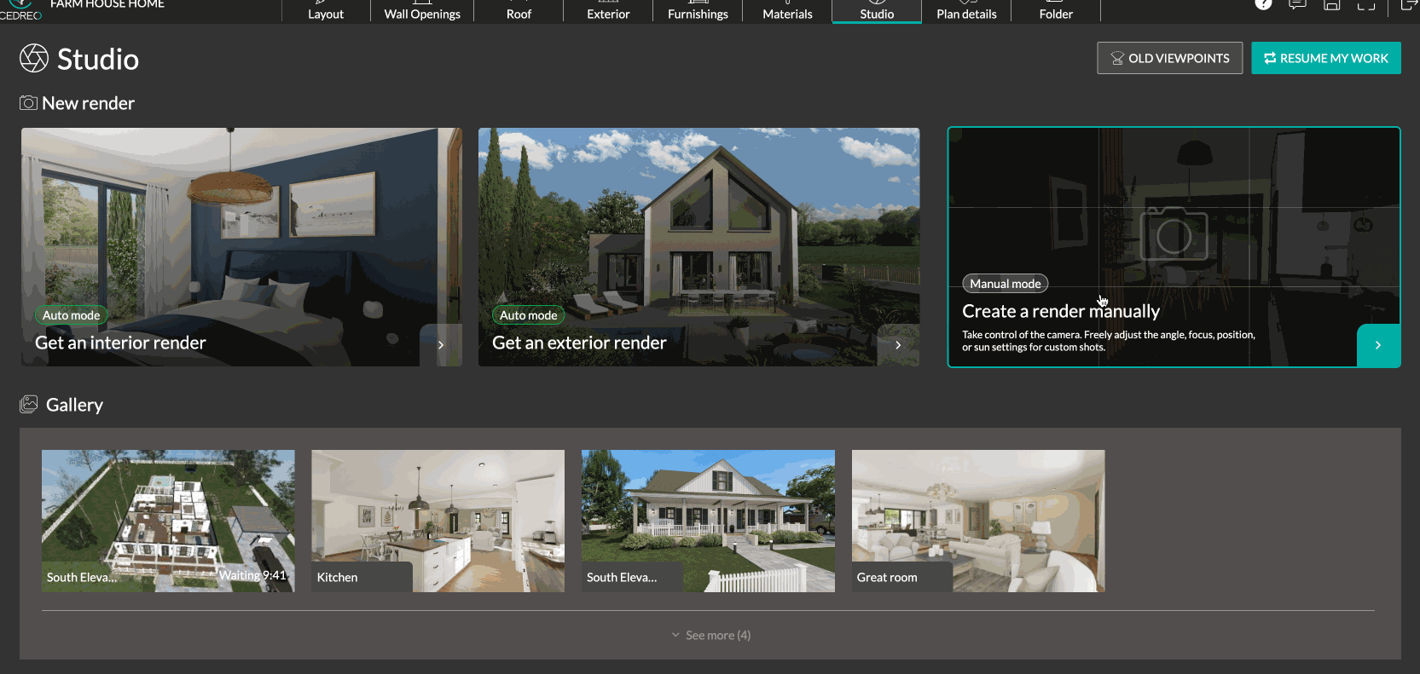Screen dimensions: 1420x674
Task: Open the Plan details tab
Action: 966,11
